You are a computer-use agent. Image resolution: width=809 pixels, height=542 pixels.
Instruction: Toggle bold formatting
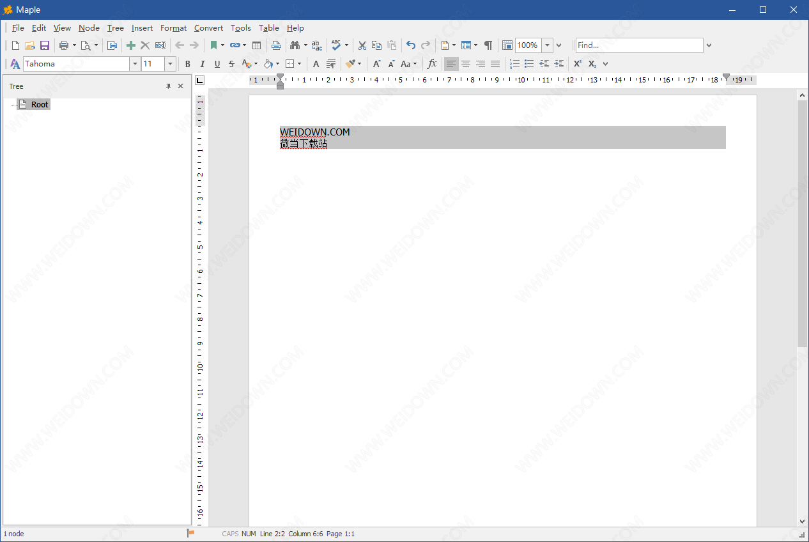pyautogui.click(x=188, y=64)
